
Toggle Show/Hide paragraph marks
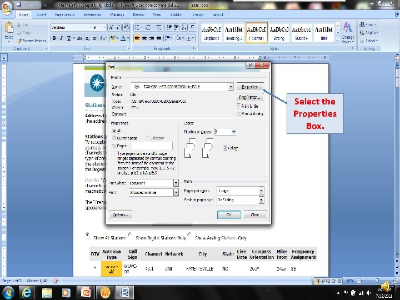click(x=193, y=27)
